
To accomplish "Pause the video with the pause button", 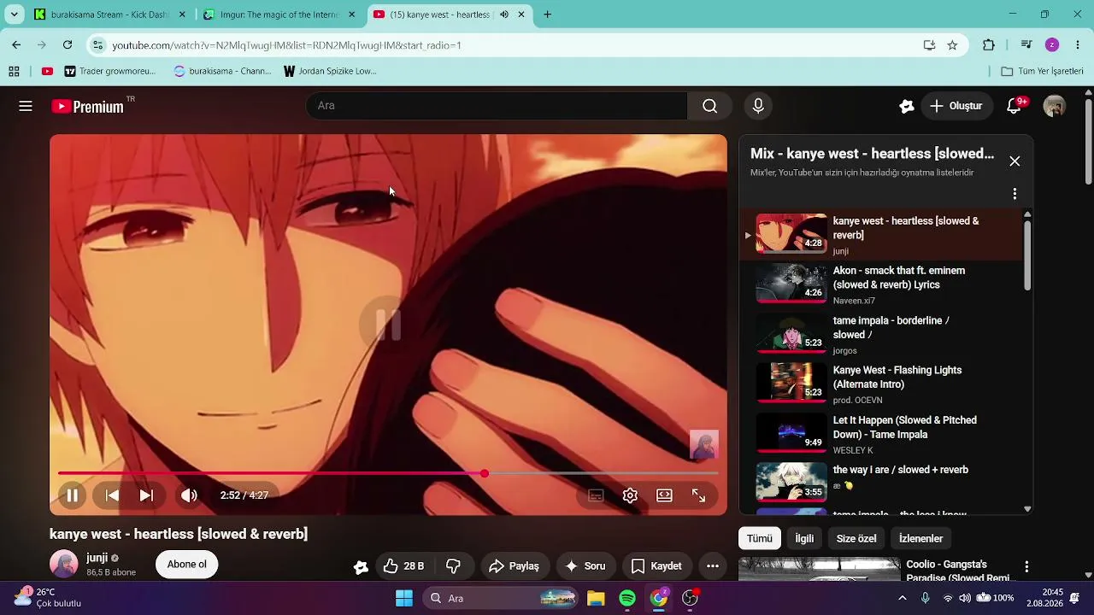I will [72, 495].
